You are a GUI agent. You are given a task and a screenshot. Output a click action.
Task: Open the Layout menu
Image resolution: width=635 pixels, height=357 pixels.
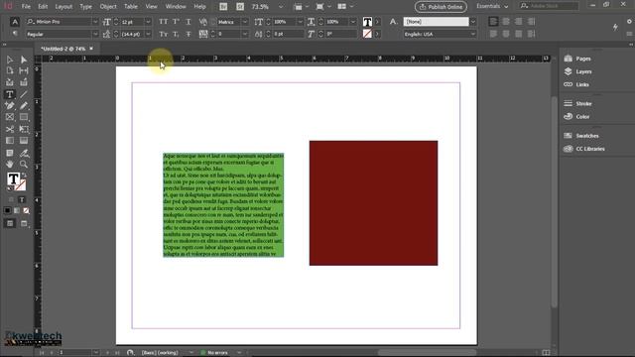[63, 7]
